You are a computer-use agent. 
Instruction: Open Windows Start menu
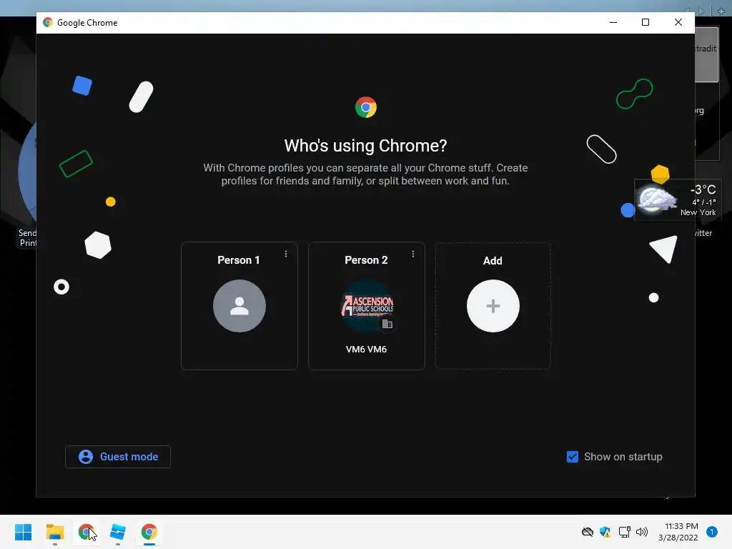[24, 532]
